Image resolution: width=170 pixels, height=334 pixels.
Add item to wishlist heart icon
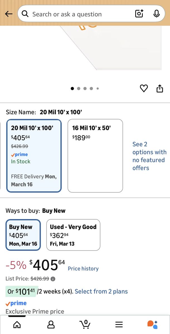pyautogui.click(x=144, y=89)
